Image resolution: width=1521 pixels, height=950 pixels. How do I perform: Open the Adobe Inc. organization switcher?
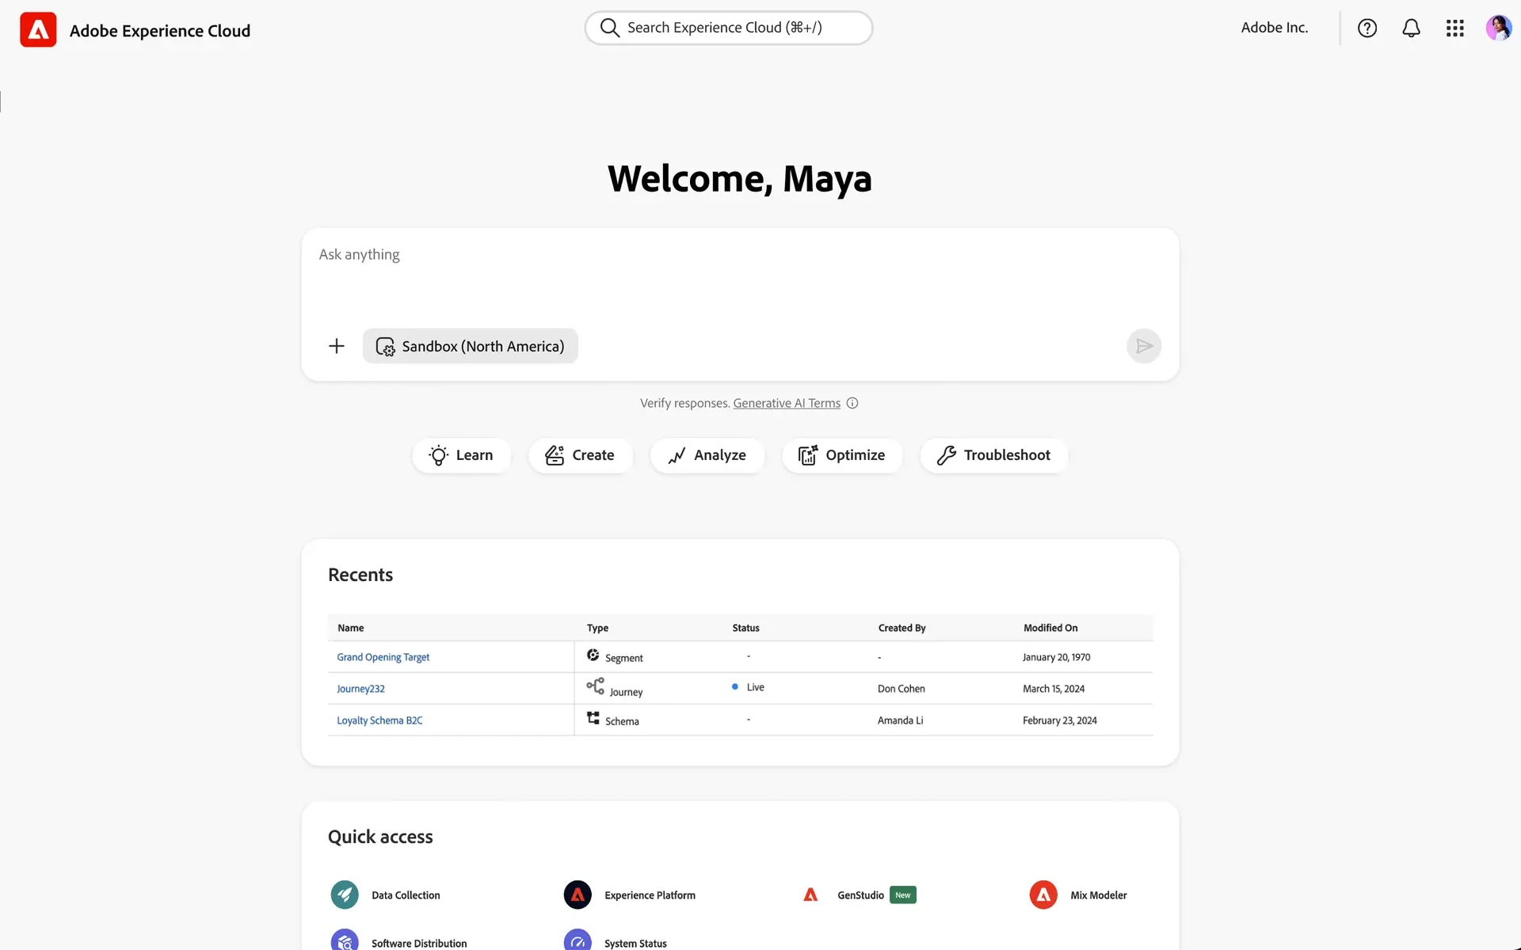coord(1274,28)
